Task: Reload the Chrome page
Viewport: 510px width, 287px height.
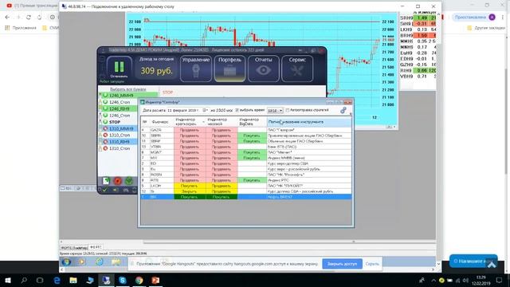Action: (x=29, y=18)
